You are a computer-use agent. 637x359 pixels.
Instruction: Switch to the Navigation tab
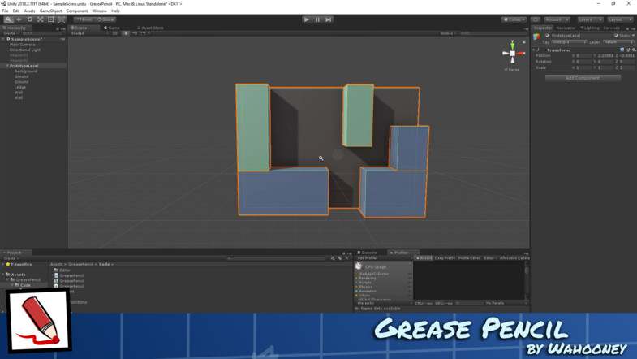coord(566,28)
